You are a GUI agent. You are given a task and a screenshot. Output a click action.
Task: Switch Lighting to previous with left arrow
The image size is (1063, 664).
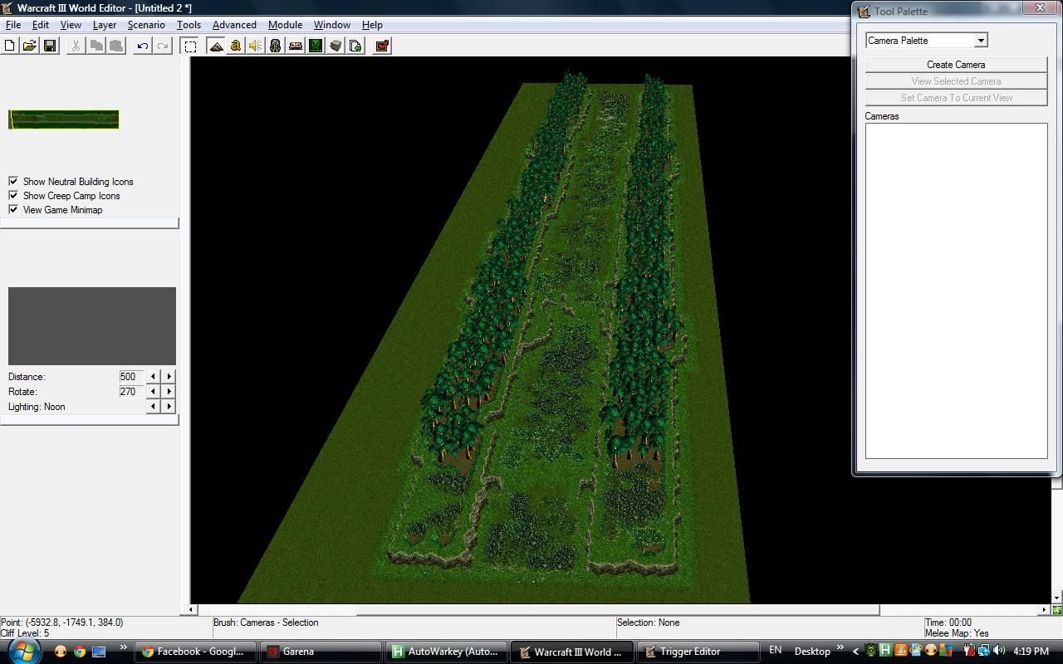pyautogui.click(x=153, y=406)
